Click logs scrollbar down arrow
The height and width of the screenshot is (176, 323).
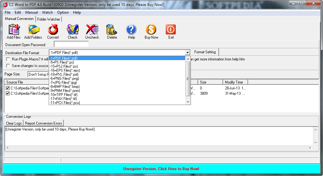(316, 143)
